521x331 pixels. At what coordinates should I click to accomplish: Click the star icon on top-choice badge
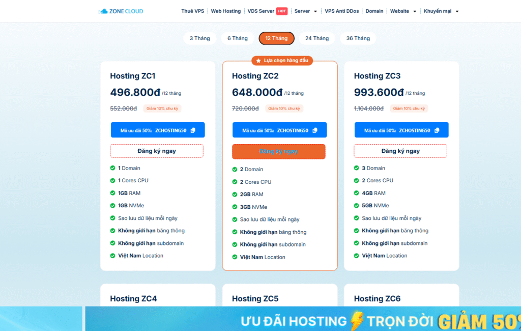coord(258,61)
